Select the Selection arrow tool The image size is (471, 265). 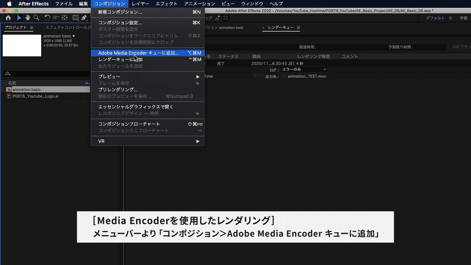(x=19, y=18)
